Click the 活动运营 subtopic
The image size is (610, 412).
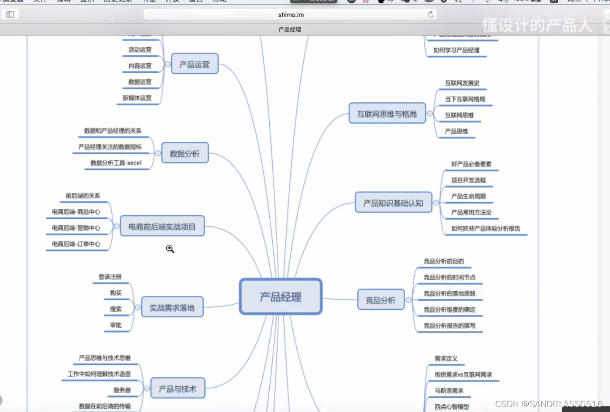coord(140,49)
